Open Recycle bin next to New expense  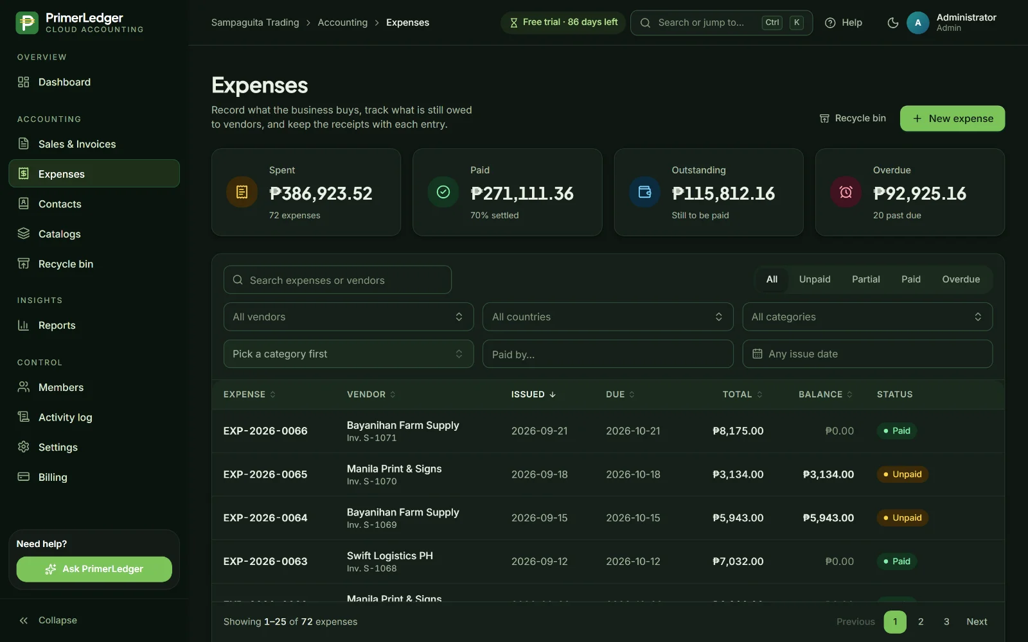pos(853,118)
